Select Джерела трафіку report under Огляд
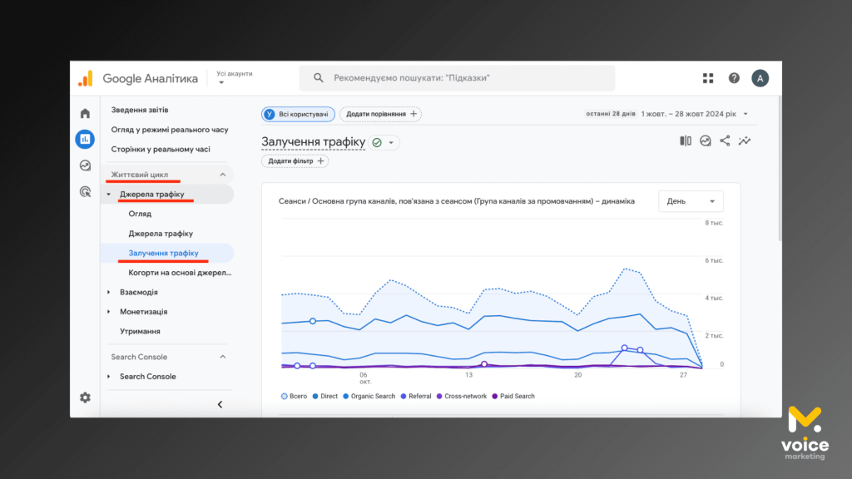852x479 pixels. pyautogui.click(x=161, y=234)
